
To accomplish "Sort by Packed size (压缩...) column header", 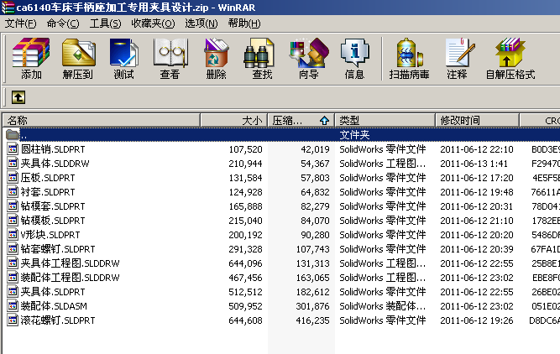I will [301, 120].
